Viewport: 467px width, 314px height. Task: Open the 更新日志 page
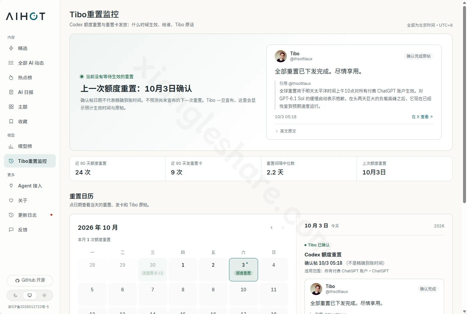point(30,215)
